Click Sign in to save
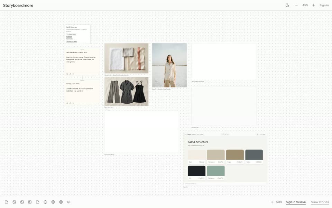The height and width of the screenshot is (208, 332). pyautogui.click(x=296, y=202)
